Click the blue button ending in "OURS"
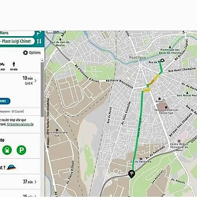The image size is (197, 197). [5, 101]
